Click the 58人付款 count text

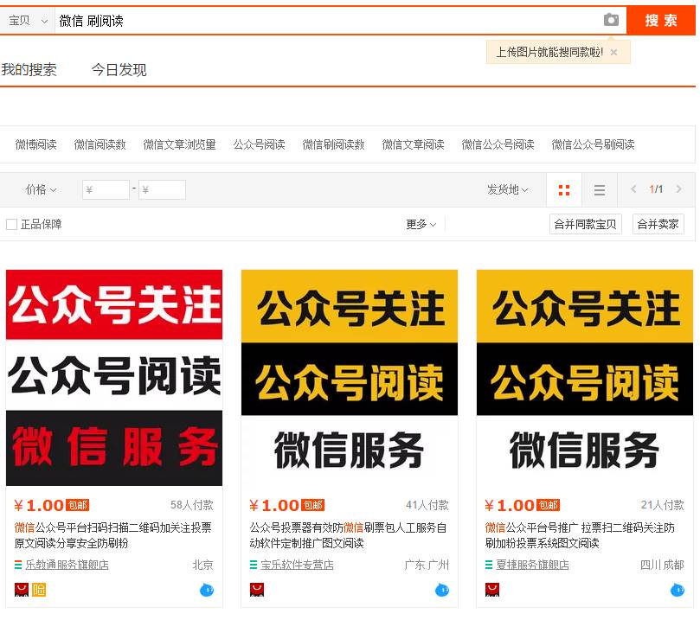click(191, 505)
